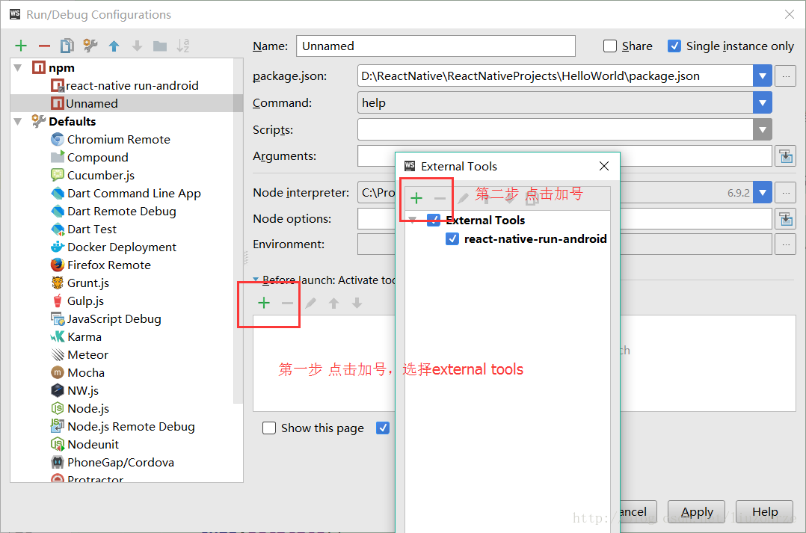Viewport: 806px width, 533px height.
Task: Toggle checked box right of Show this page
Action: pos(383,428)
